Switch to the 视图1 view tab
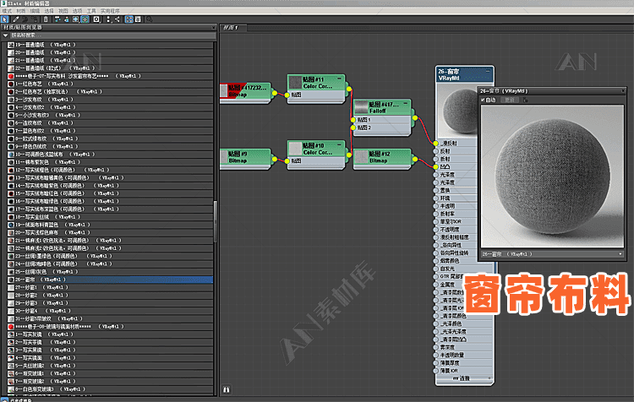This screenshot has height=402, width=634. [x=229, y=27]
